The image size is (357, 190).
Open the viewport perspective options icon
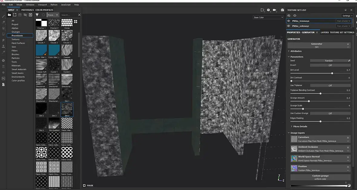pyautogui.click(x=262, y=10)
